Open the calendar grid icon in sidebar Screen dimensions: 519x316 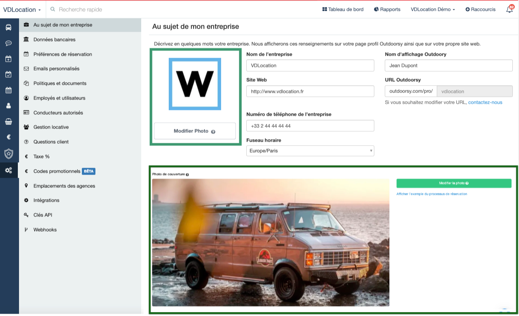9,90
